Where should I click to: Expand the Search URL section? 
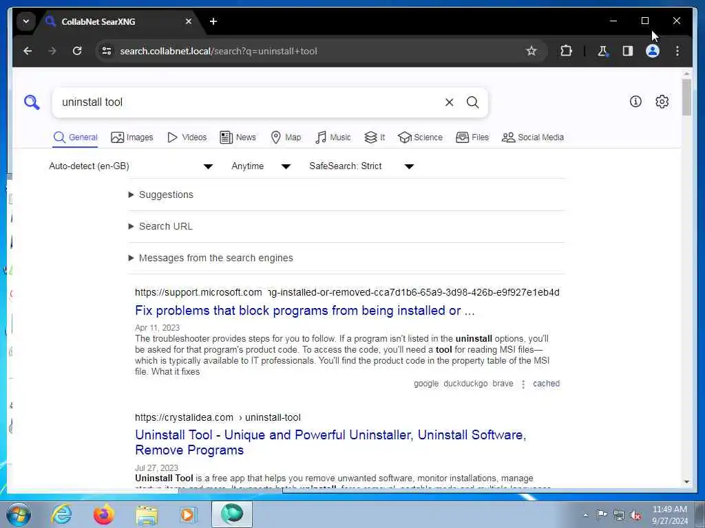[160, 226]
